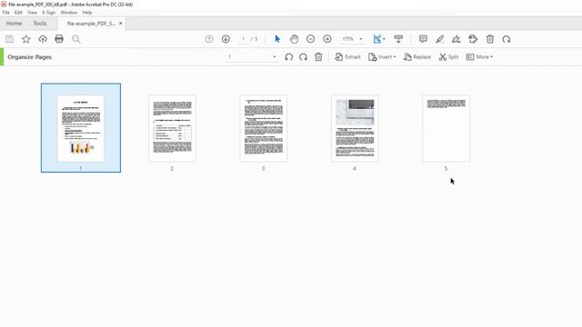This screenshot has width=582, height=327.
Task: Select the Highlight pen tool
Action: point(439,39)
